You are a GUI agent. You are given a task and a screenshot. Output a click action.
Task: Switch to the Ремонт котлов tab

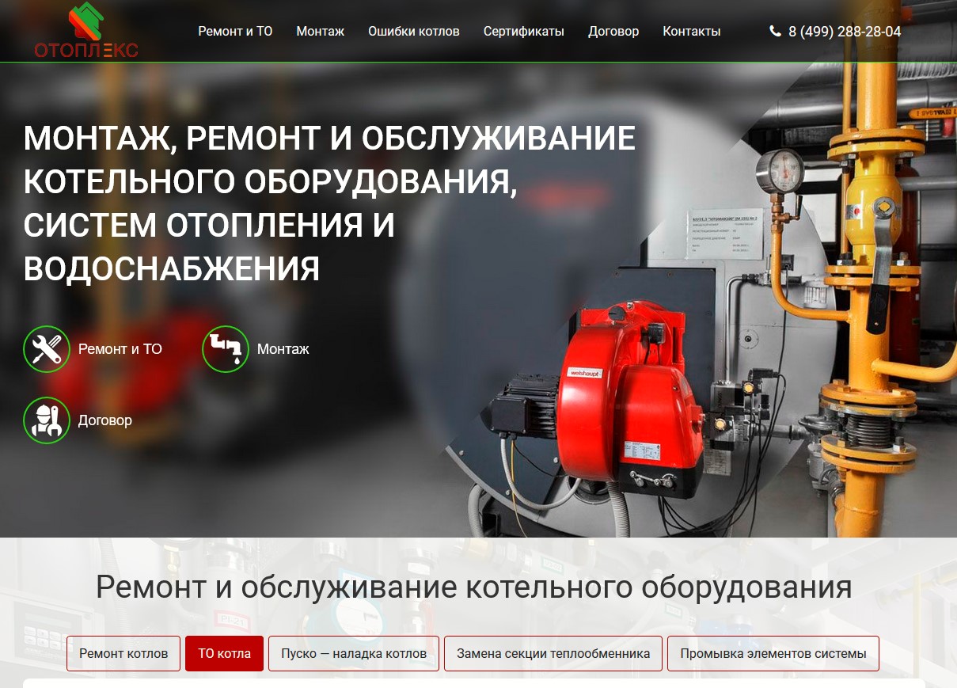click(x=123, y=654)
